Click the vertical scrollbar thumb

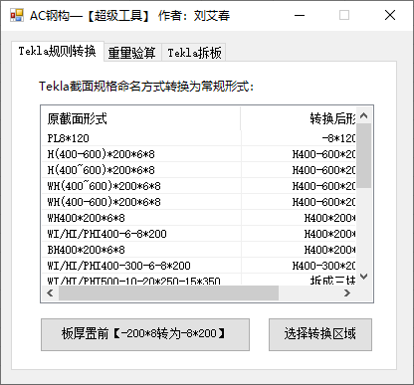click(x=364, y=156)
